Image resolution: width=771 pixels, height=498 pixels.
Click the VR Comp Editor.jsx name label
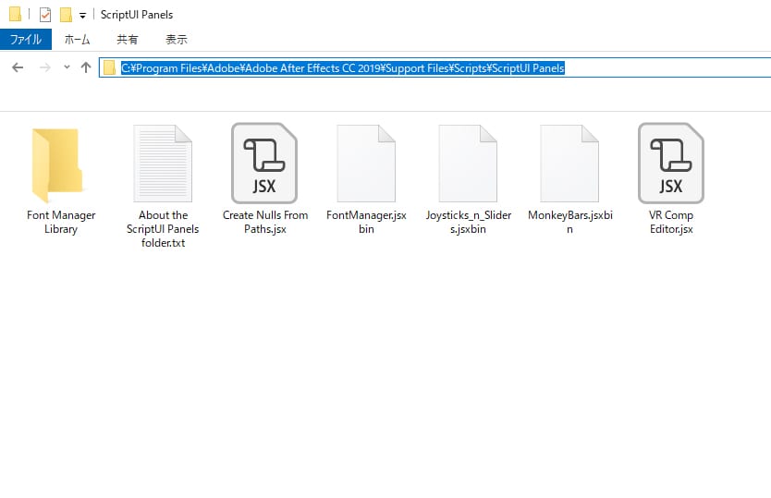(671, 223)
